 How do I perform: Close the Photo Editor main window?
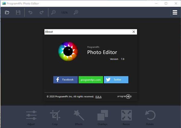[176, 3]
